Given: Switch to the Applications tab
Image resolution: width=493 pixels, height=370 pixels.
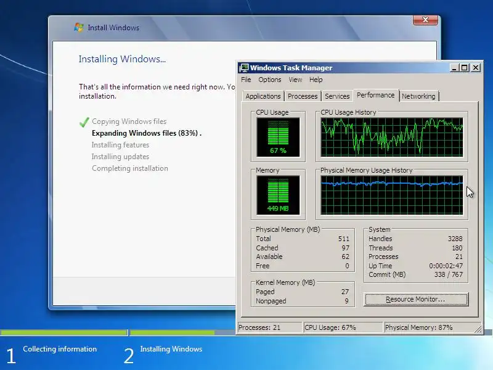Looking at the screenshot, I should [x=263, y=96].
